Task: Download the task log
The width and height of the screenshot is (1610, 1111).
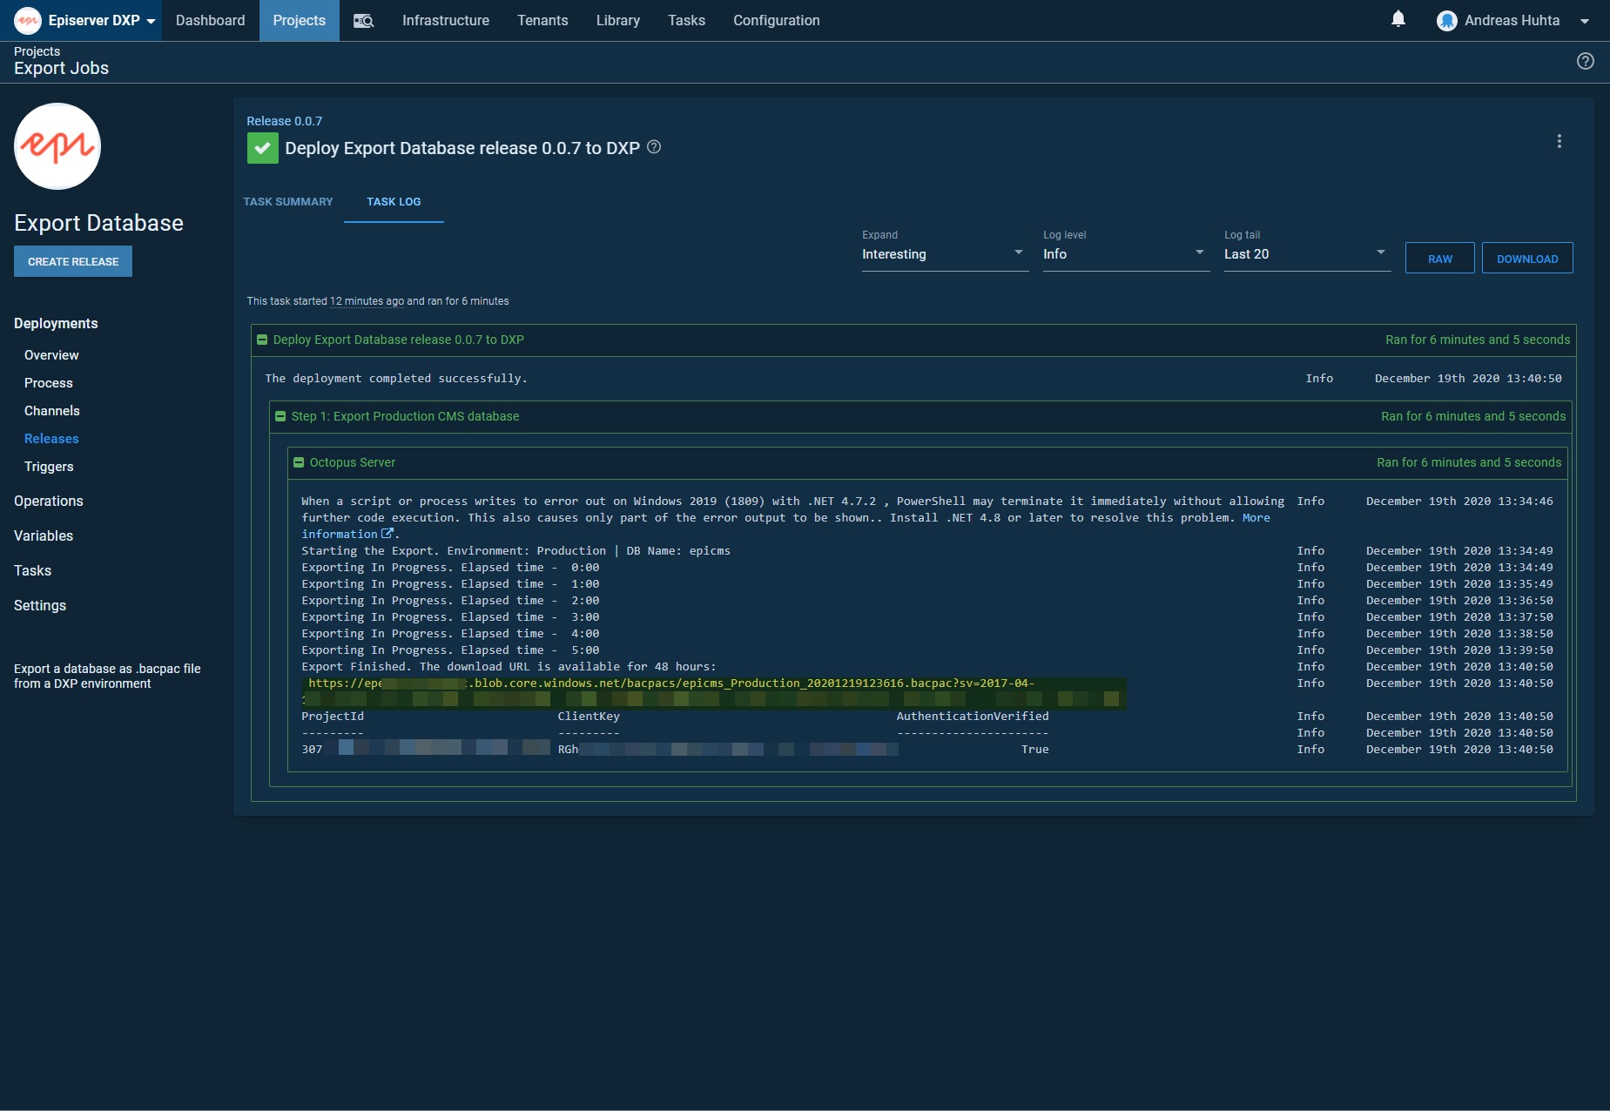Action: 1526,259
